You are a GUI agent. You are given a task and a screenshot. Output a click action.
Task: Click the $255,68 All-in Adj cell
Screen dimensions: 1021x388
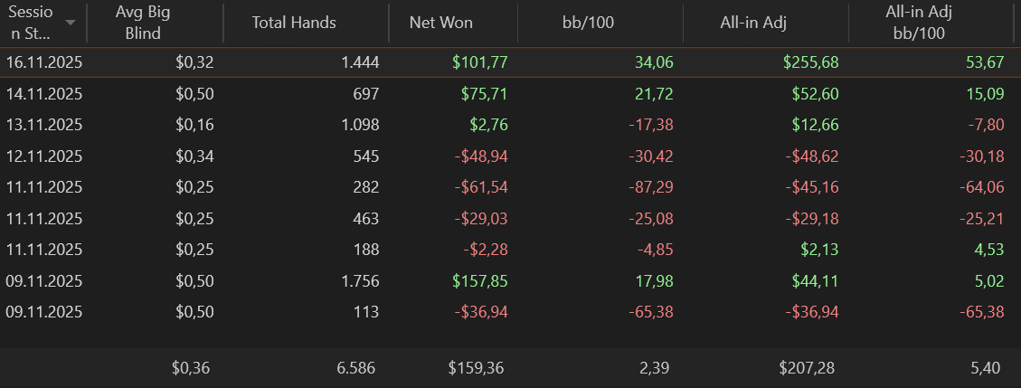click(810, 62)
